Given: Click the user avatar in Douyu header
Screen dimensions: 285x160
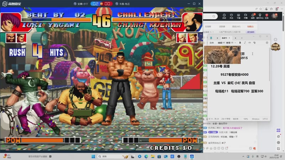Looking at the screenshot, I should 274,16.
